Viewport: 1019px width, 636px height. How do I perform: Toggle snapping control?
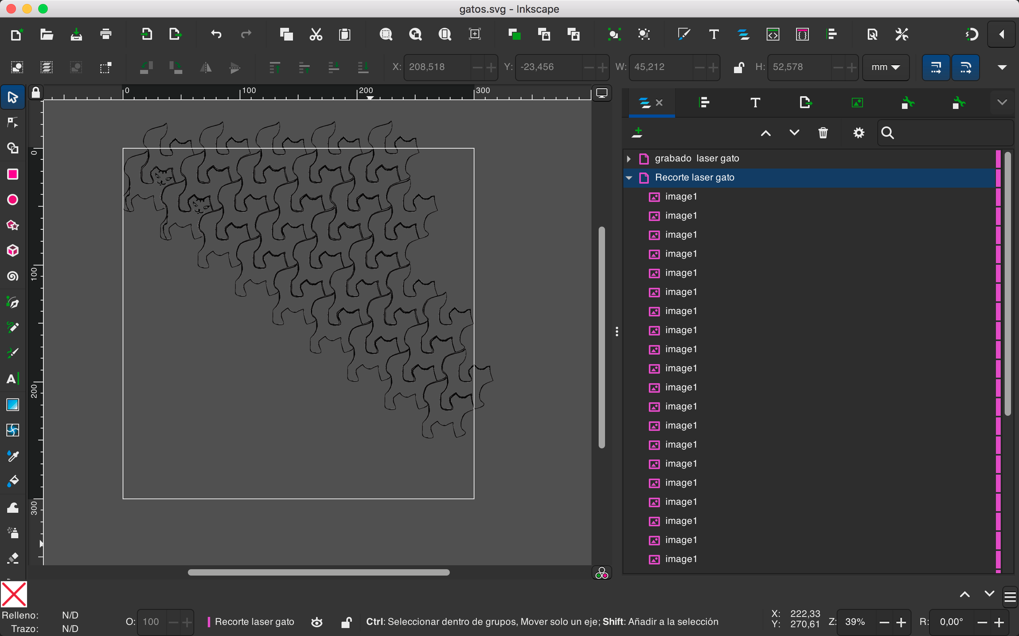971,34
